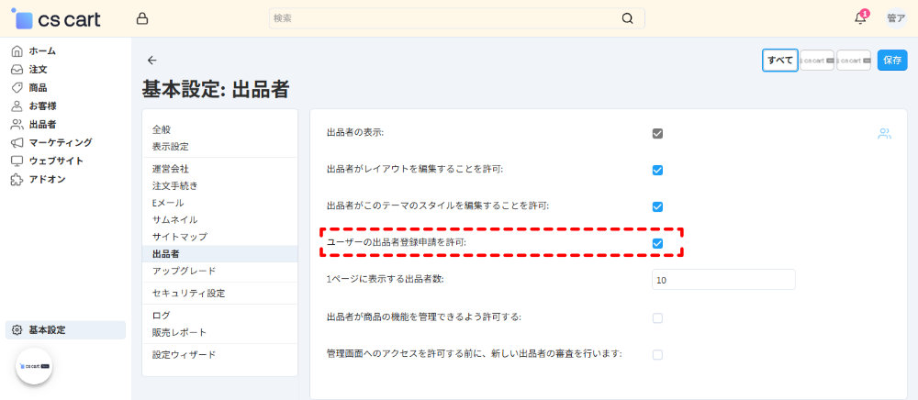
Task: Click the person icon beside お客様
Action: pos(17,106)
